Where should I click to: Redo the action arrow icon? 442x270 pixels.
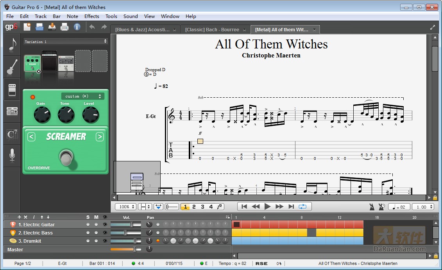pos(104,27)
